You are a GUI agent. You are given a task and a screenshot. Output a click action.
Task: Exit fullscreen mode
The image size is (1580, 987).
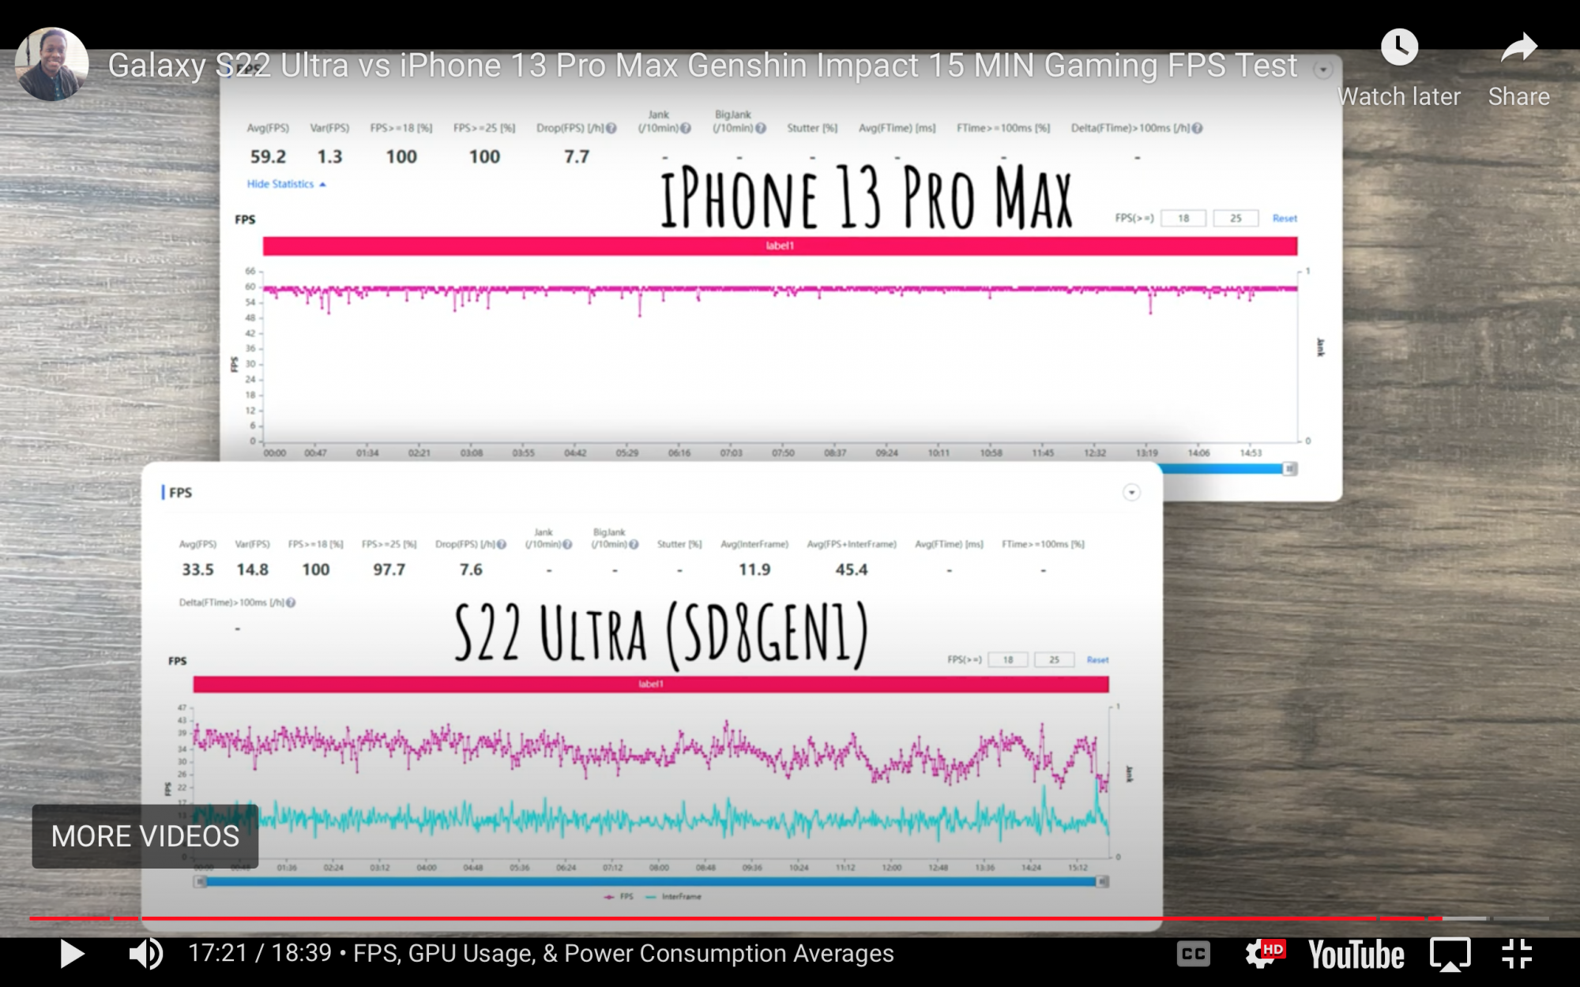(x=1517, y=954)
